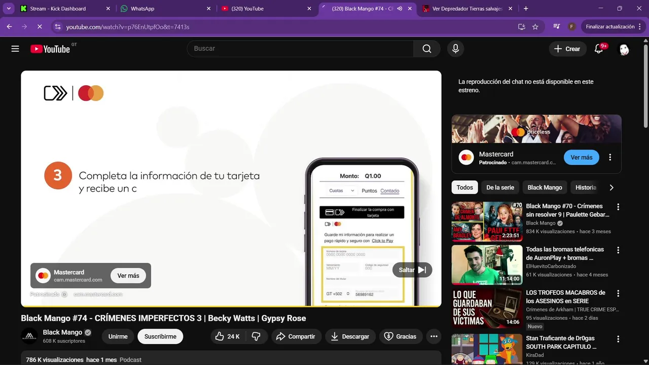
Task: Open Black Mango channel name link
Action: [62, 333]
